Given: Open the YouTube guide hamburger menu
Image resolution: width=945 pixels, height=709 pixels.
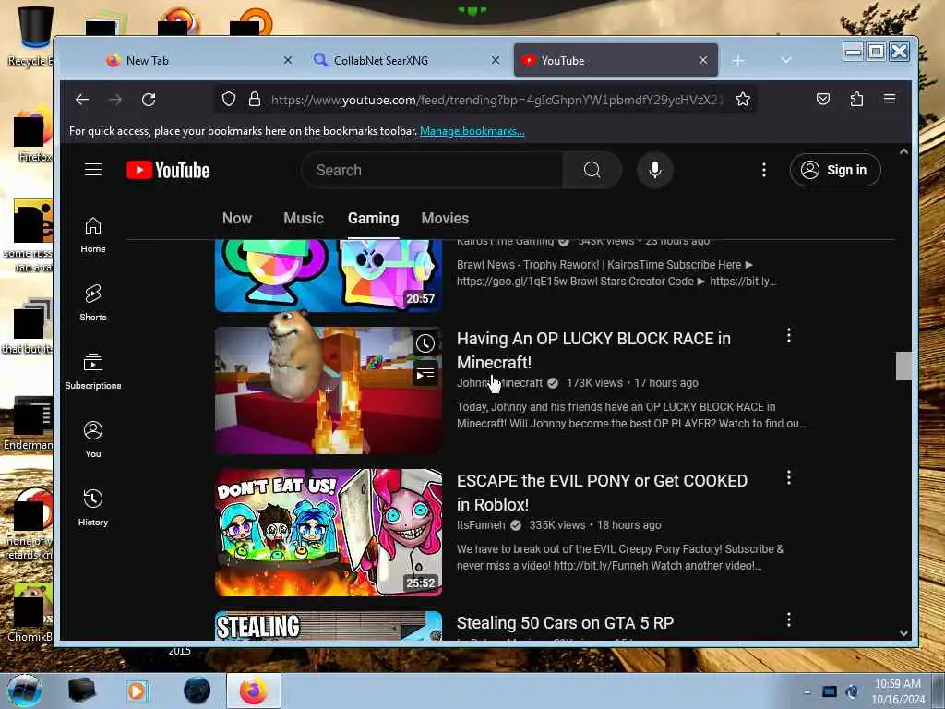Looking at the screenshot, I should (93, 170).
